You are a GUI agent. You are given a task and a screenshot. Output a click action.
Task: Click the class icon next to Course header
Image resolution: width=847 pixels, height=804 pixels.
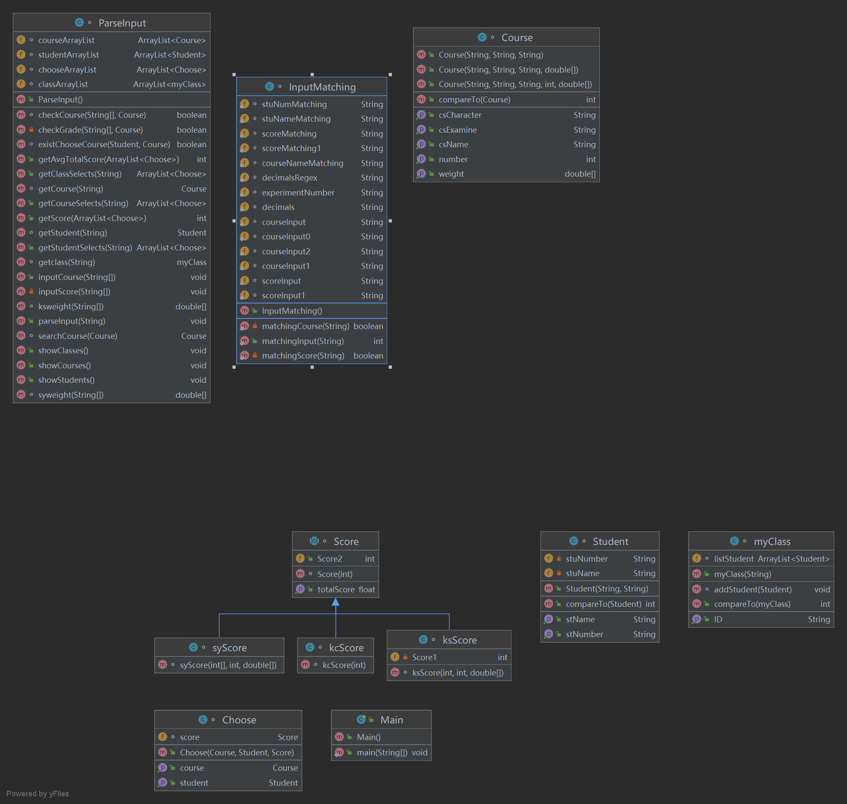coord(482,37)
